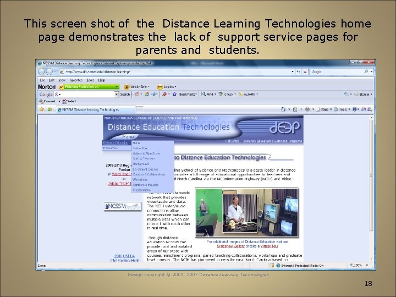
Task: Click the Google toolbar spelling Check button
Action: point(227,94)
